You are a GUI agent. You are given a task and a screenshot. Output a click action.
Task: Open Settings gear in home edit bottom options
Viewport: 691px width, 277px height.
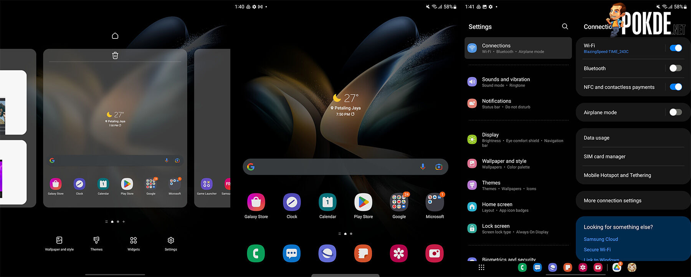pyautogui.click(x=171, y=244)
